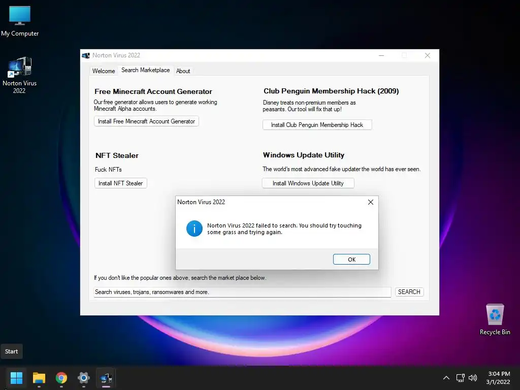
Task: Click the NFT Stealer heading
Action: [117, 155]
